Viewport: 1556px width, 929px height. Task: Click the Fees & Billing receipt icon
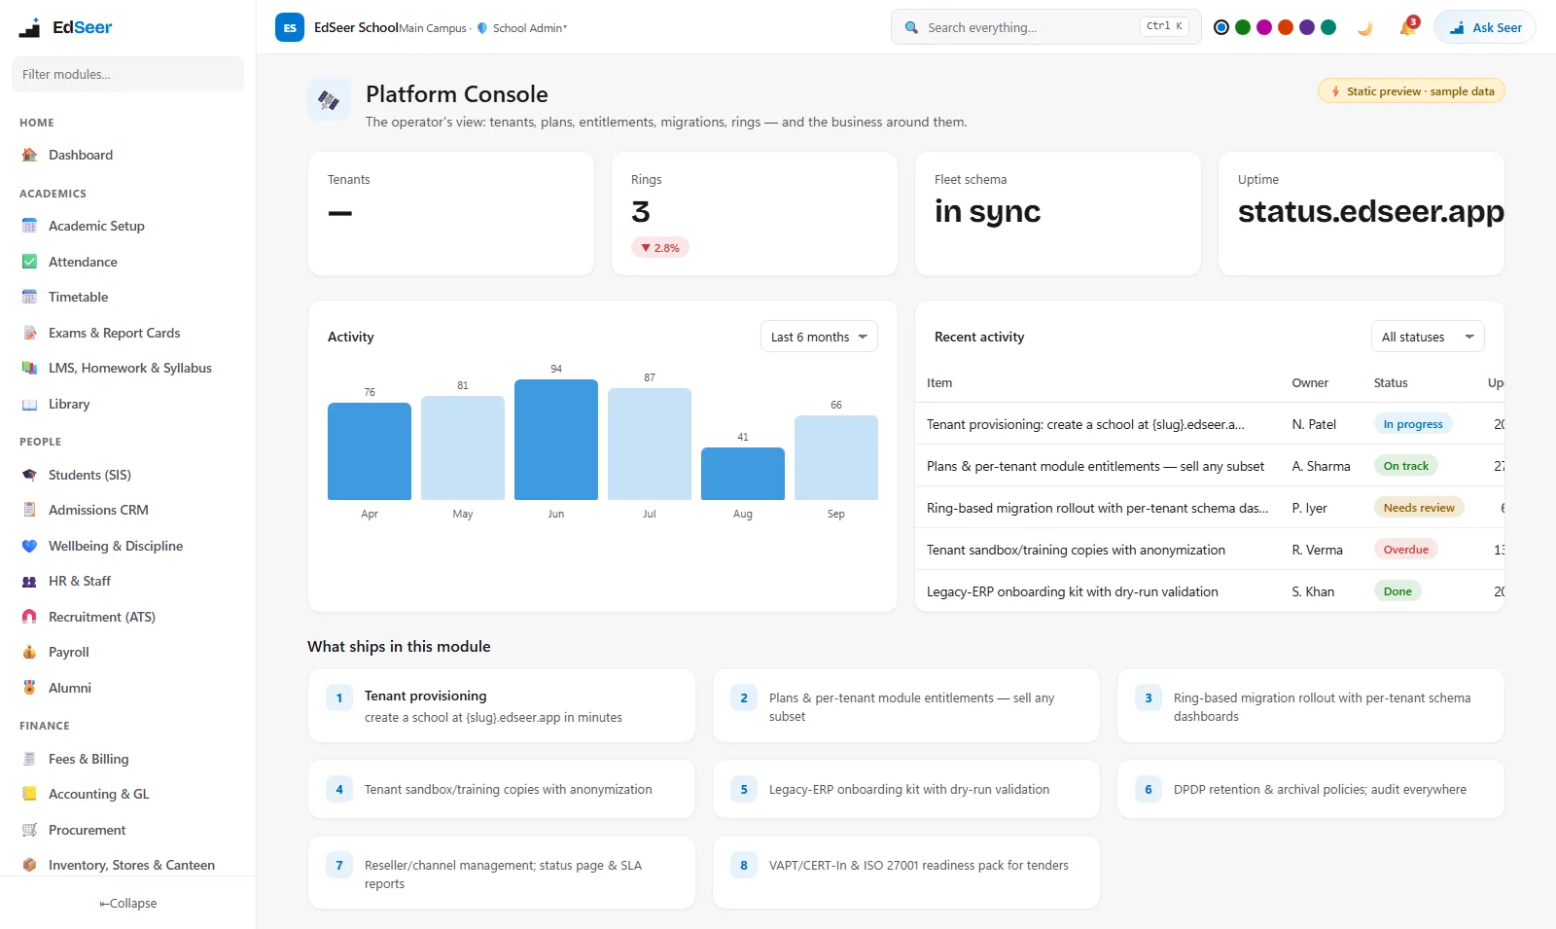[x=29, y=759]
